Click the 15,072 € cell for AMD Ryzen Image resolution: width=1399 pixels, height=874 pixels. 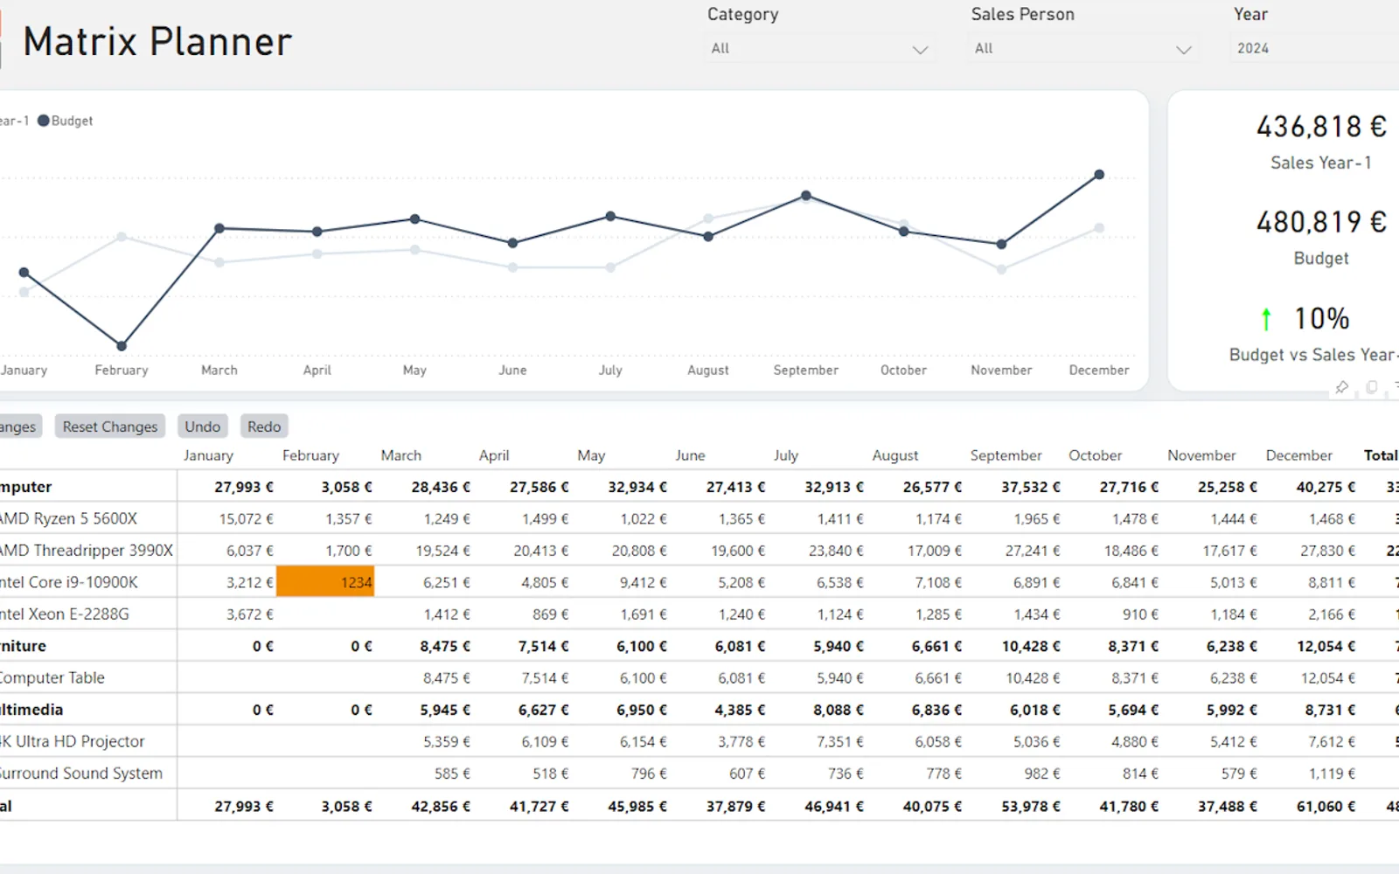coord(246,519)
